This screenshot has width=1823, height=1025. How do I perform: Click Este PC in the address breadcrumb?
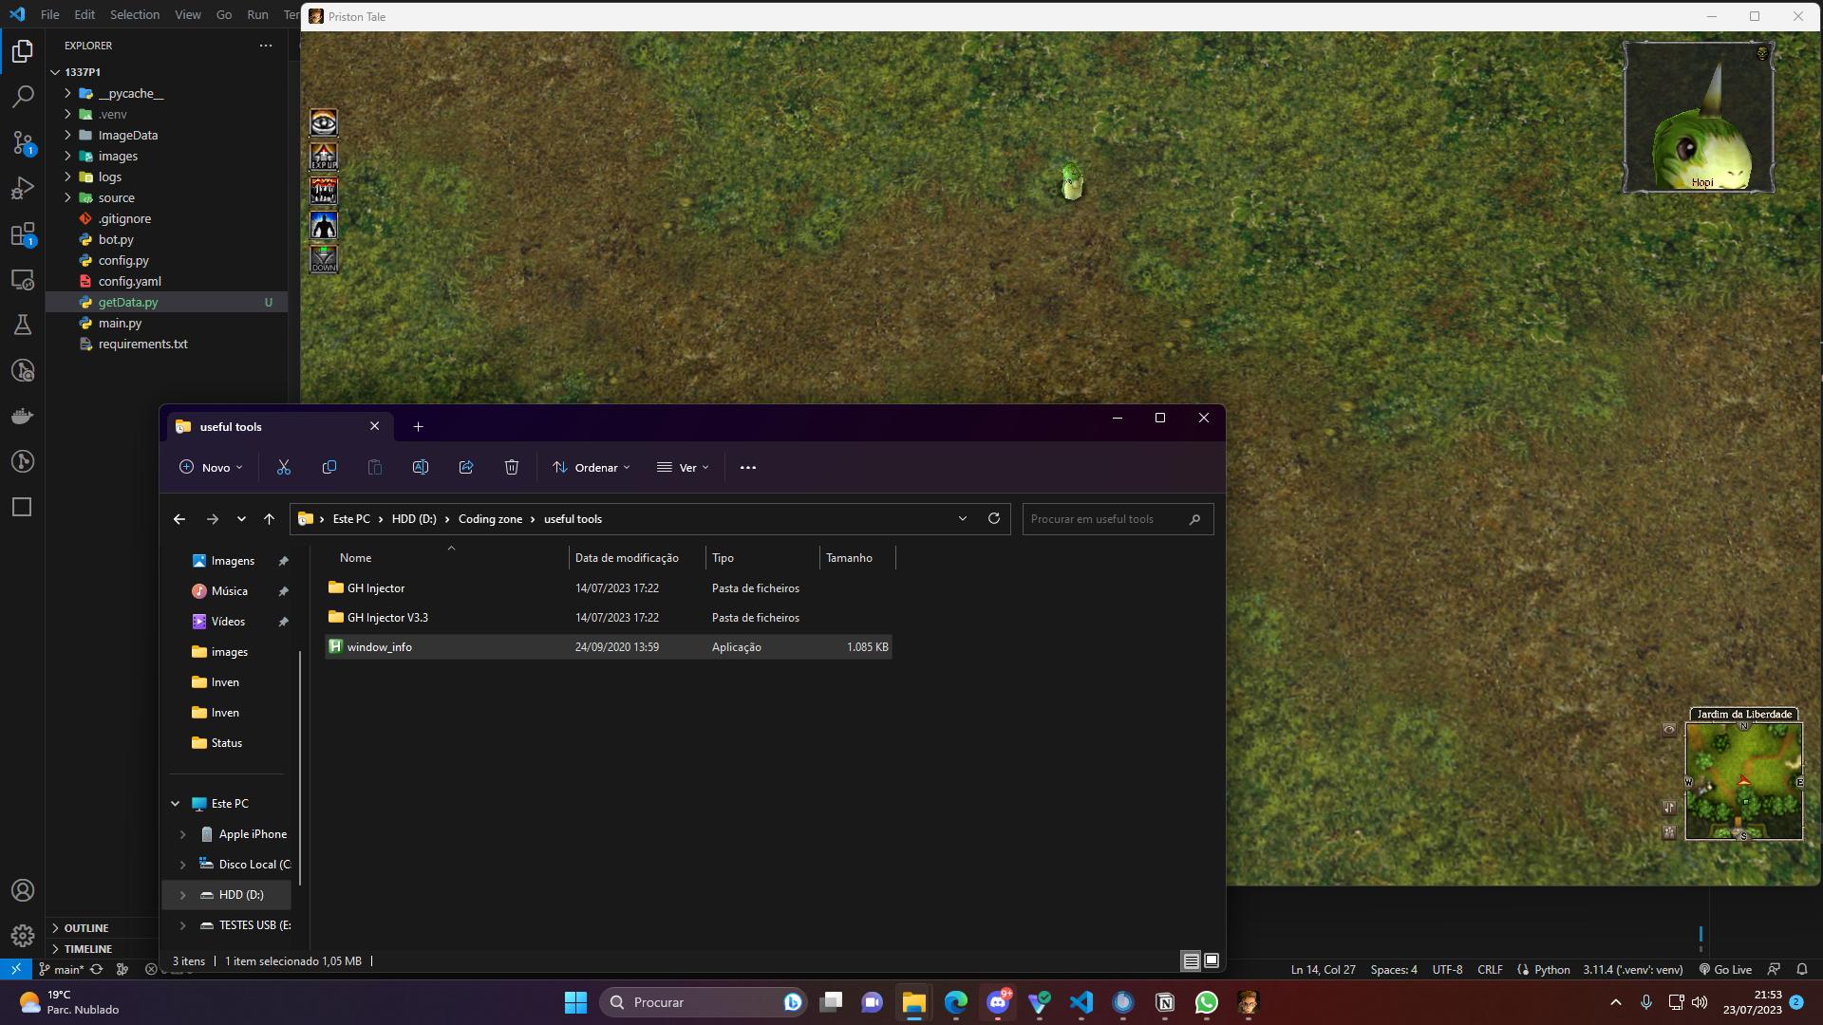[x=351, y=519]
